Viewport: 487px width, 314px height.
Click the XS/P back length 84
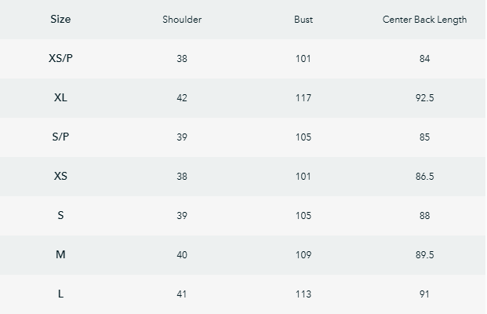point(424,59)
